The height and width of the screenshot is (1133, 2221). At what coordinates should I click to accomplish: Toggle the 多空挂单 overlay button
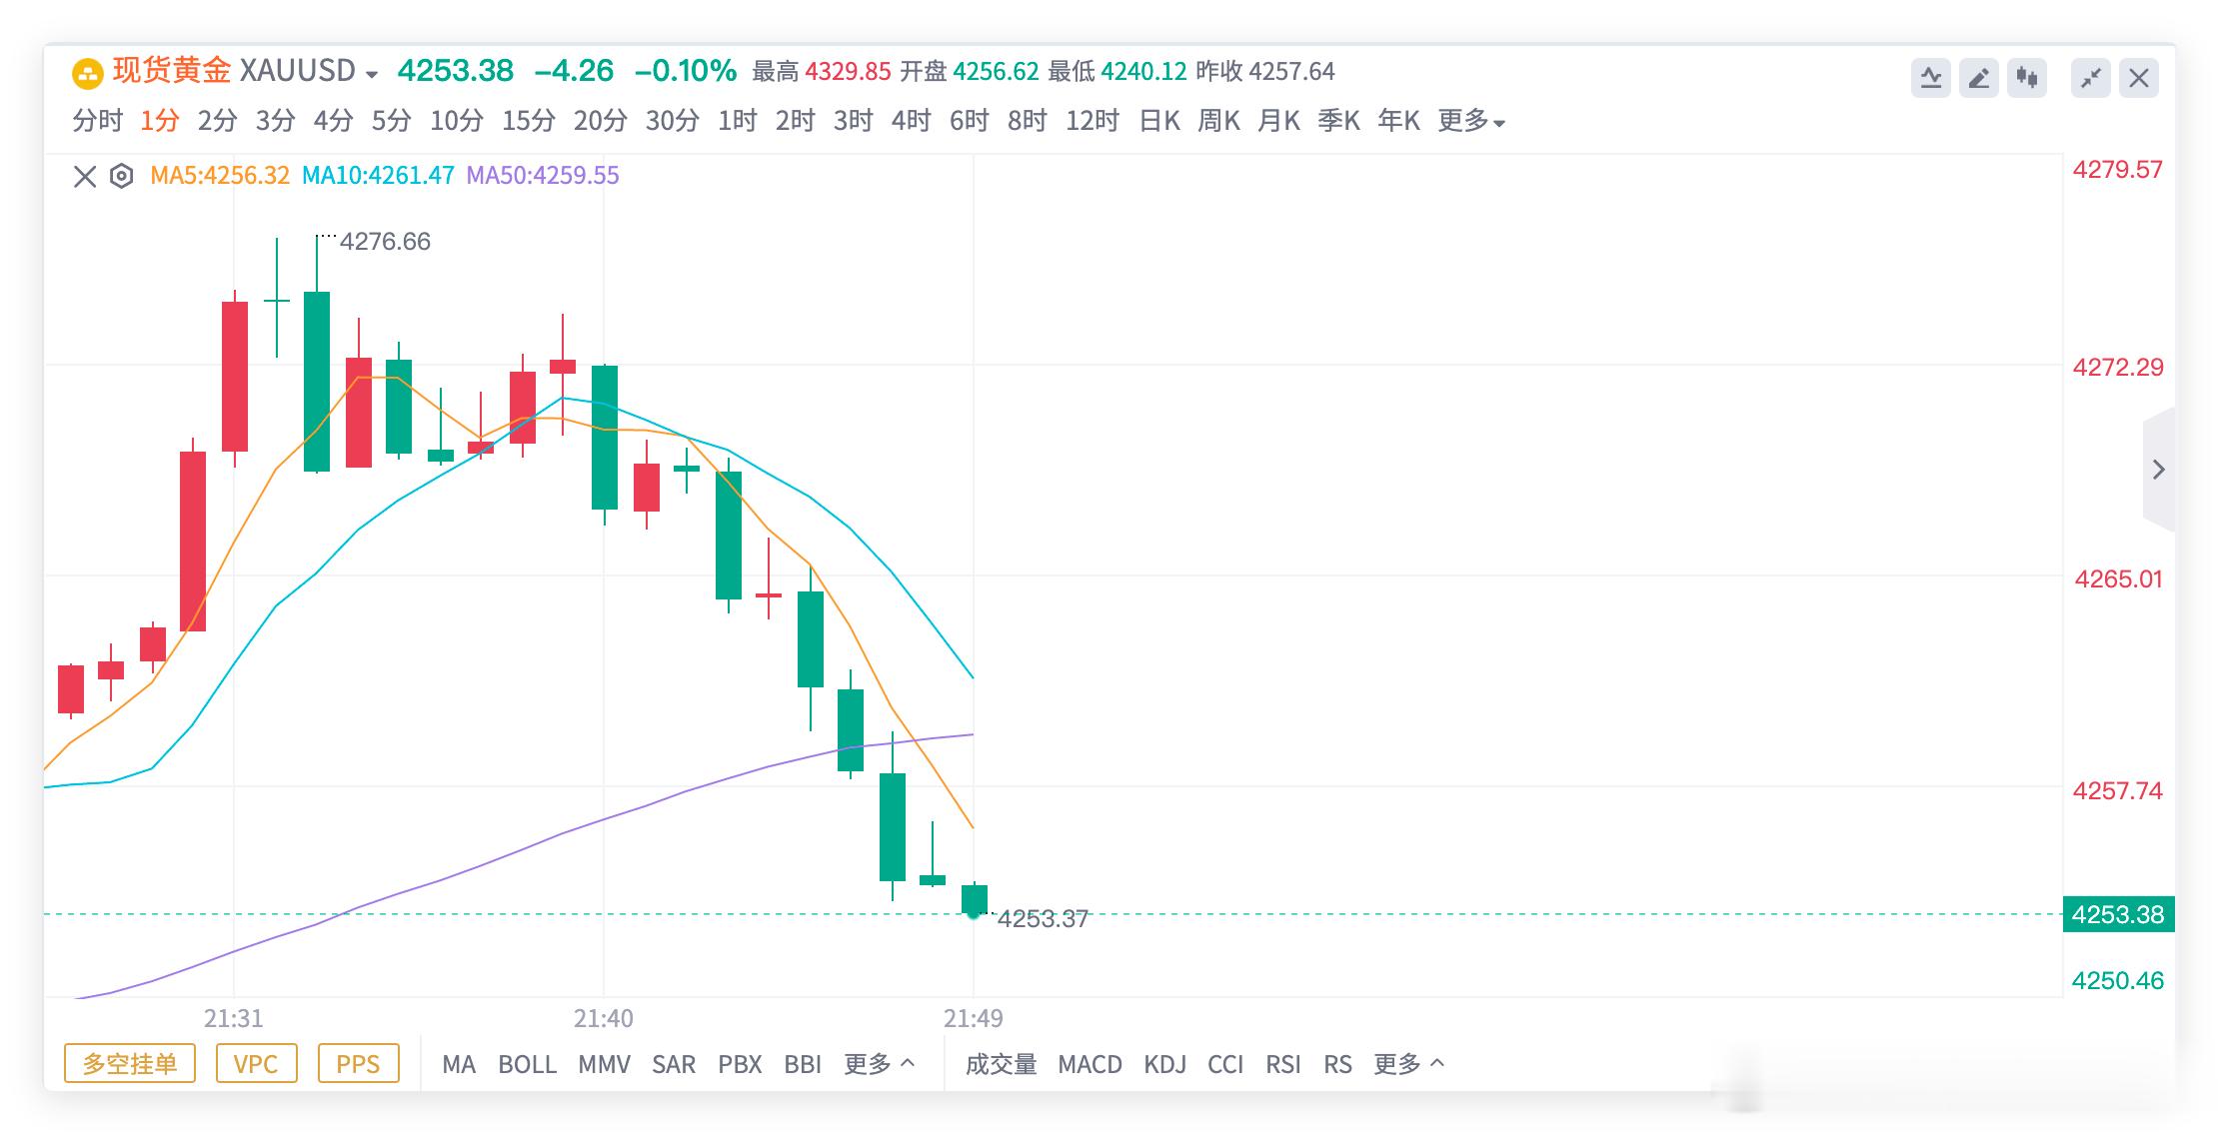(130, 1063)
